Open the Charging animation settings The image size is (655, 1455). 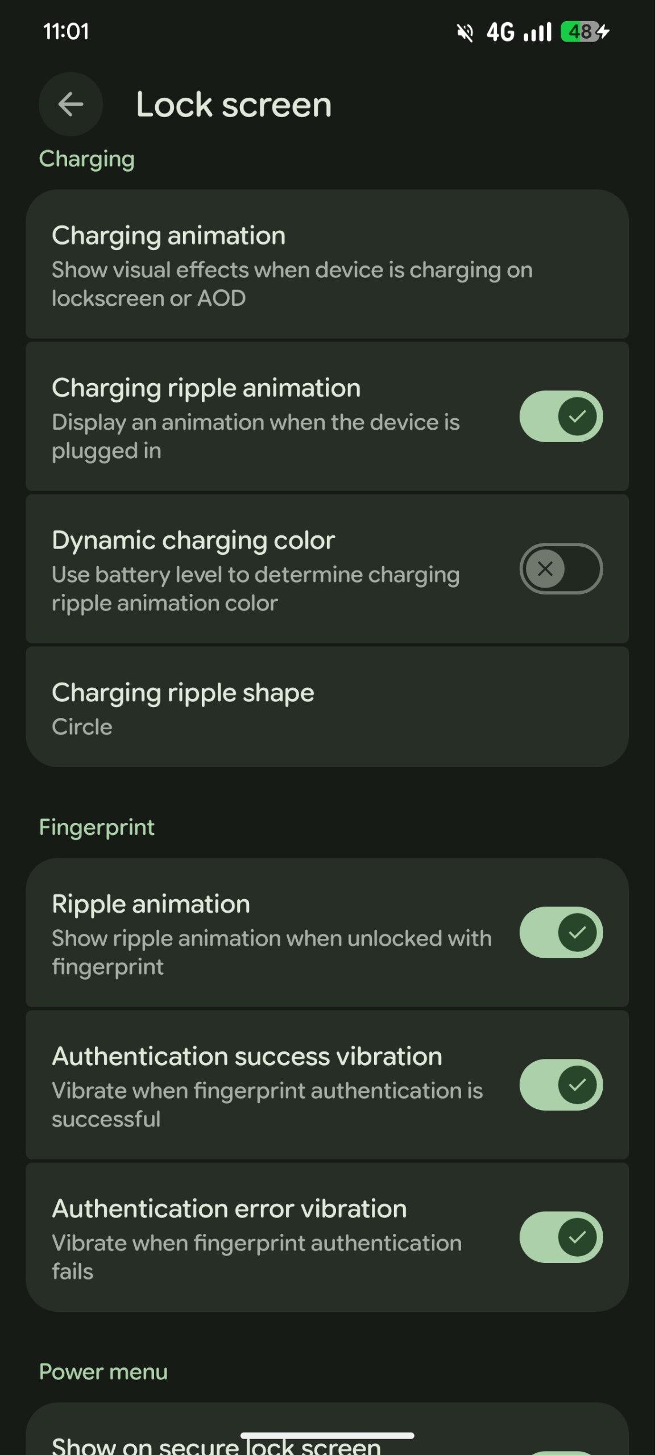click(327, 265)
